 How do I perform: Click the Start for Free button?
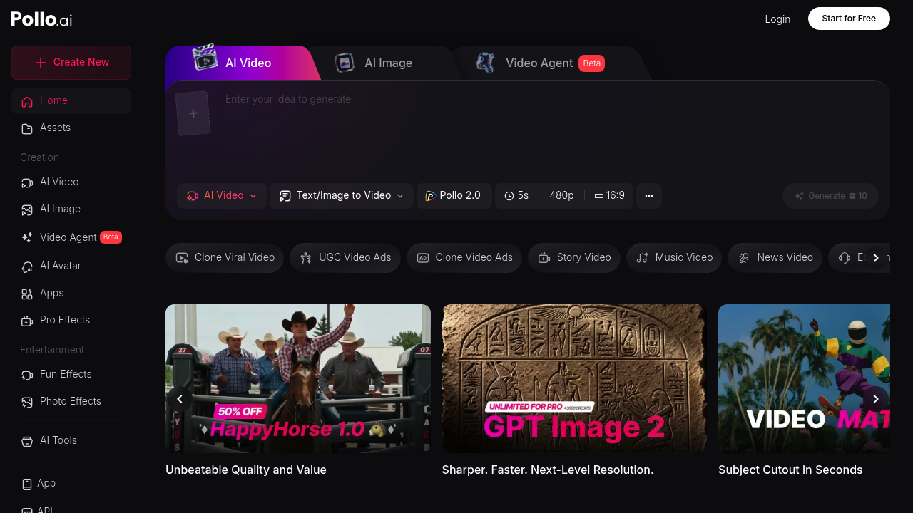coord(848,19)
